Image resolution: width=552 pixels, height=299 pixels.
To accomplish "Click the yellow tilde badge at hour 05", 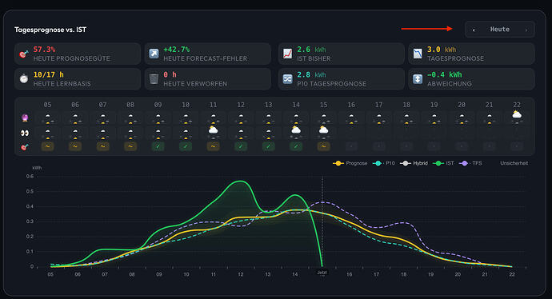I will tap(47, 146).
